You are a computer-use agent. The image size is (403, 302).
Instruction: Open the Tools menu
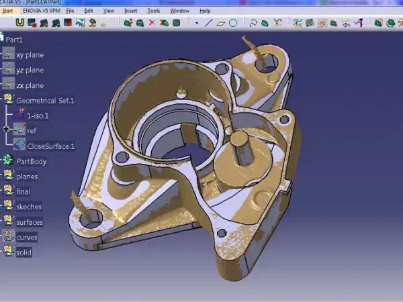point(154,11)
